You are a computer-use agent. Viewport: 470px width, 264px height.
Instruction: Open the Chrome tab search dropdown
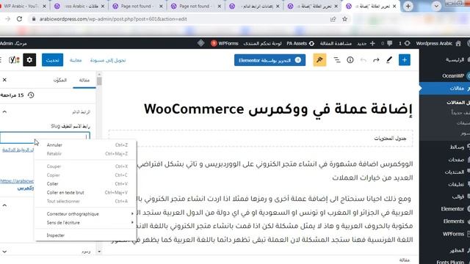[436, 6]
